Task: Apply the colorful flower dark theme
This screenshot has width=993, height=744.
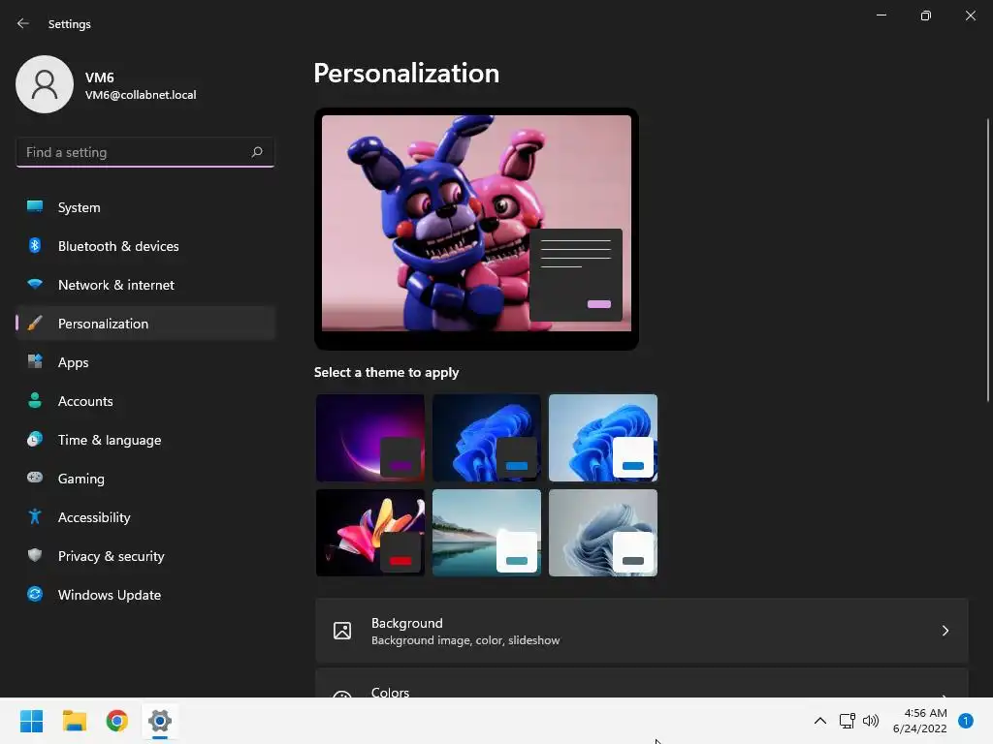Action: pos(370,533)
